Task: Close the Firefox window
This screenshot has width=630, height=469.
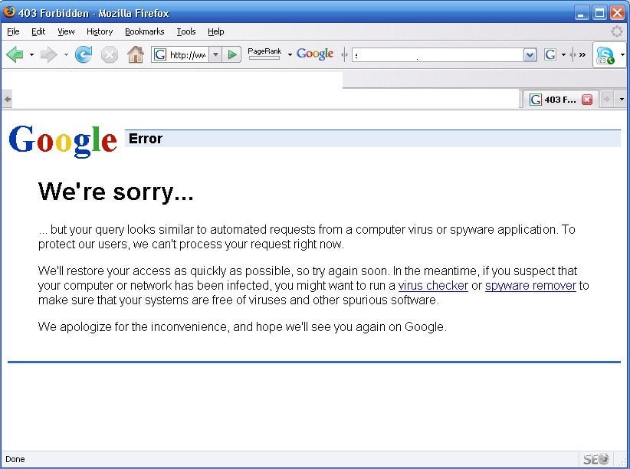Action: click(x=618, y=13)
